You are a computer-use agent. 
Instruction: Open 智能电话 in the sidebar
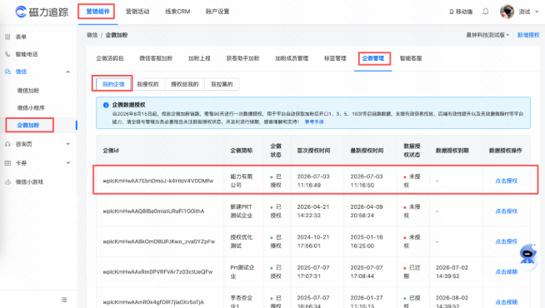tap(27, 54)
